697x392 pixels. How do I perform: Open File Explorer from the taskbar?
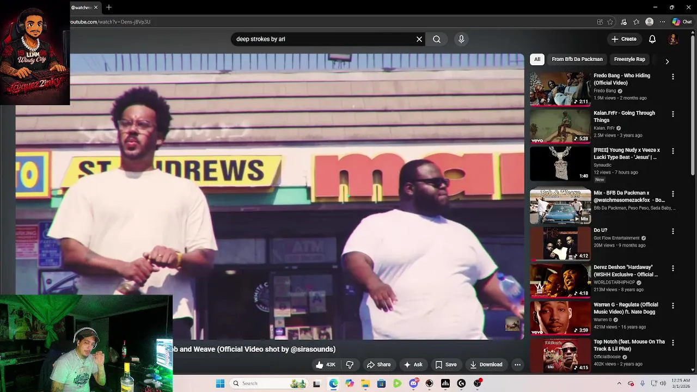pos(365,383)
